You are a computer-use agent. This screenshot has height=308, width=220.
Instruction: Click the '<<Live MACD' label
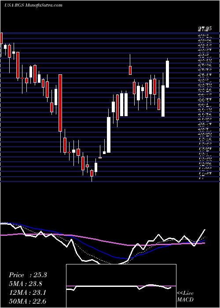pos(185,297)
